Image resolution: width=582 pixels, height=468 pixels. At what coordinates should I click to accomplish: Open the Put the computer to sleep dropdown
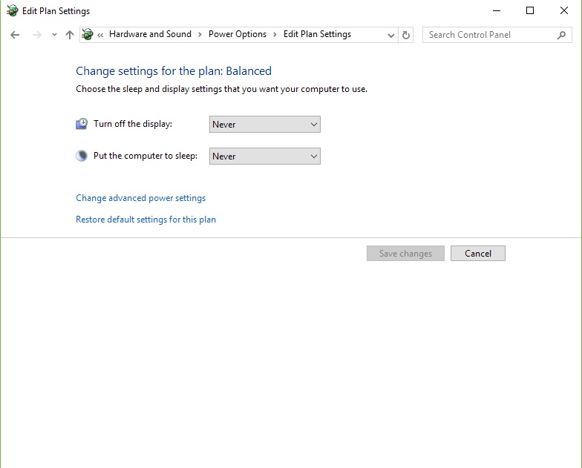tap(264, 156)
